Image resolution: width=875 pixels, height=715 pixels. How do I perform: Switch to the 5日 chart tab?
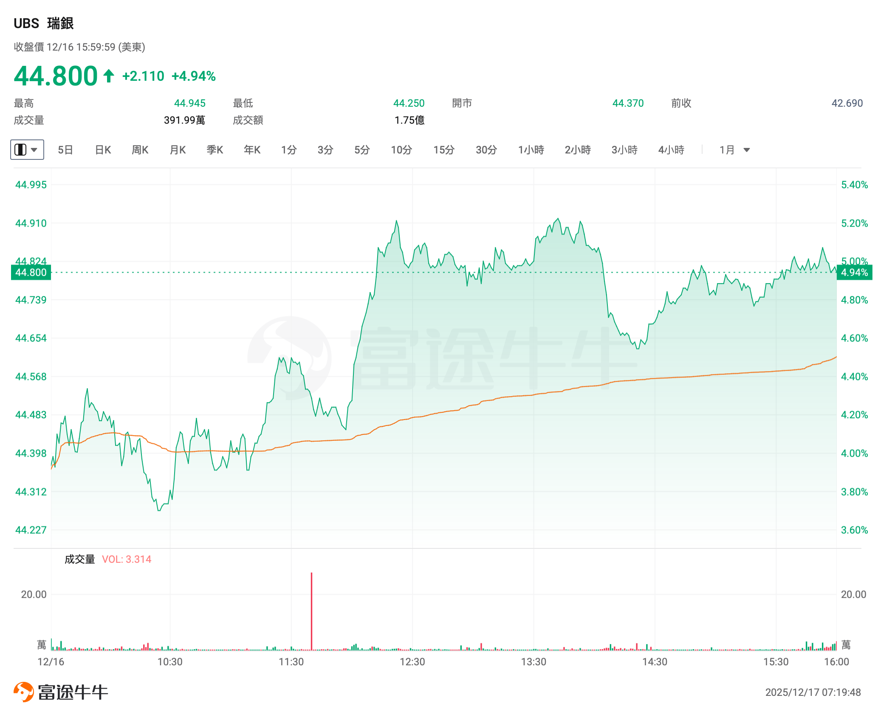point(65,150)
